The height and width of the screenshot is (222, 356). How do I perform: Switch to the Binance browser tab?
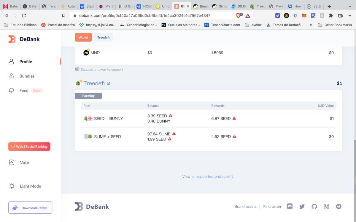click(x=201, y=6)
